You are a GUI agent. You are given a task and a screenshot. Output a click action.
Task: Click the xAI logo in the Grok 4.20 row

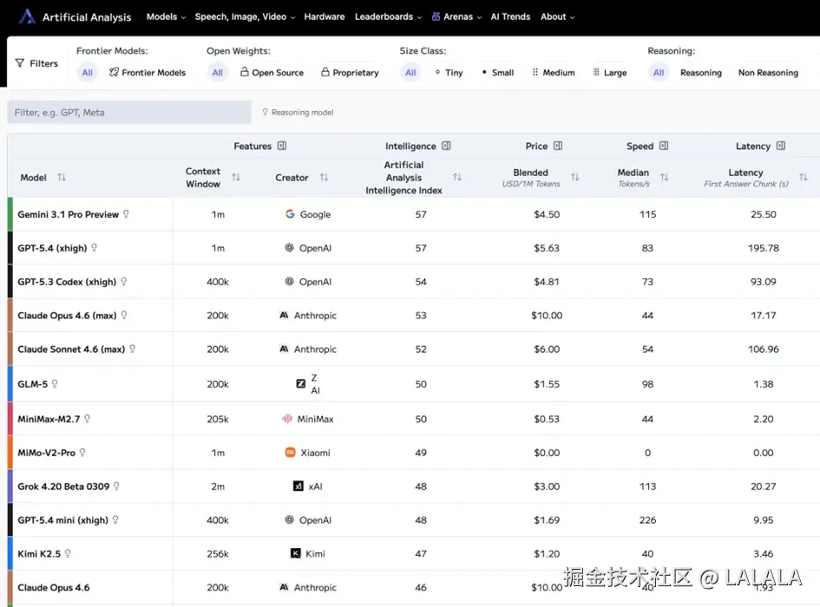pyautogui.click(x=298, y=486)
